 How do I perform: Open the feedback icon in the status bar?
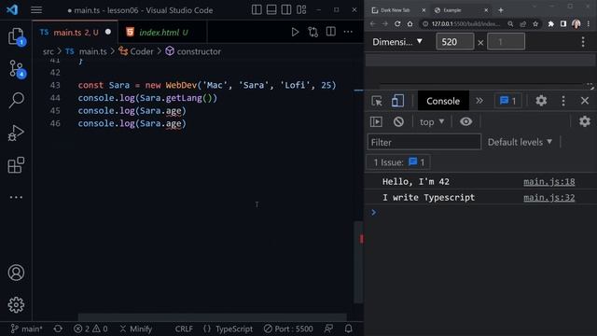click(328, 329)
